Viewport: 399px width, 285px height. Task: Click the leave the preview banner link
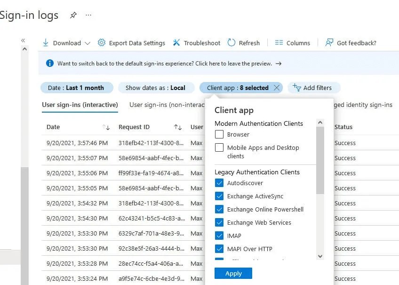164,64
